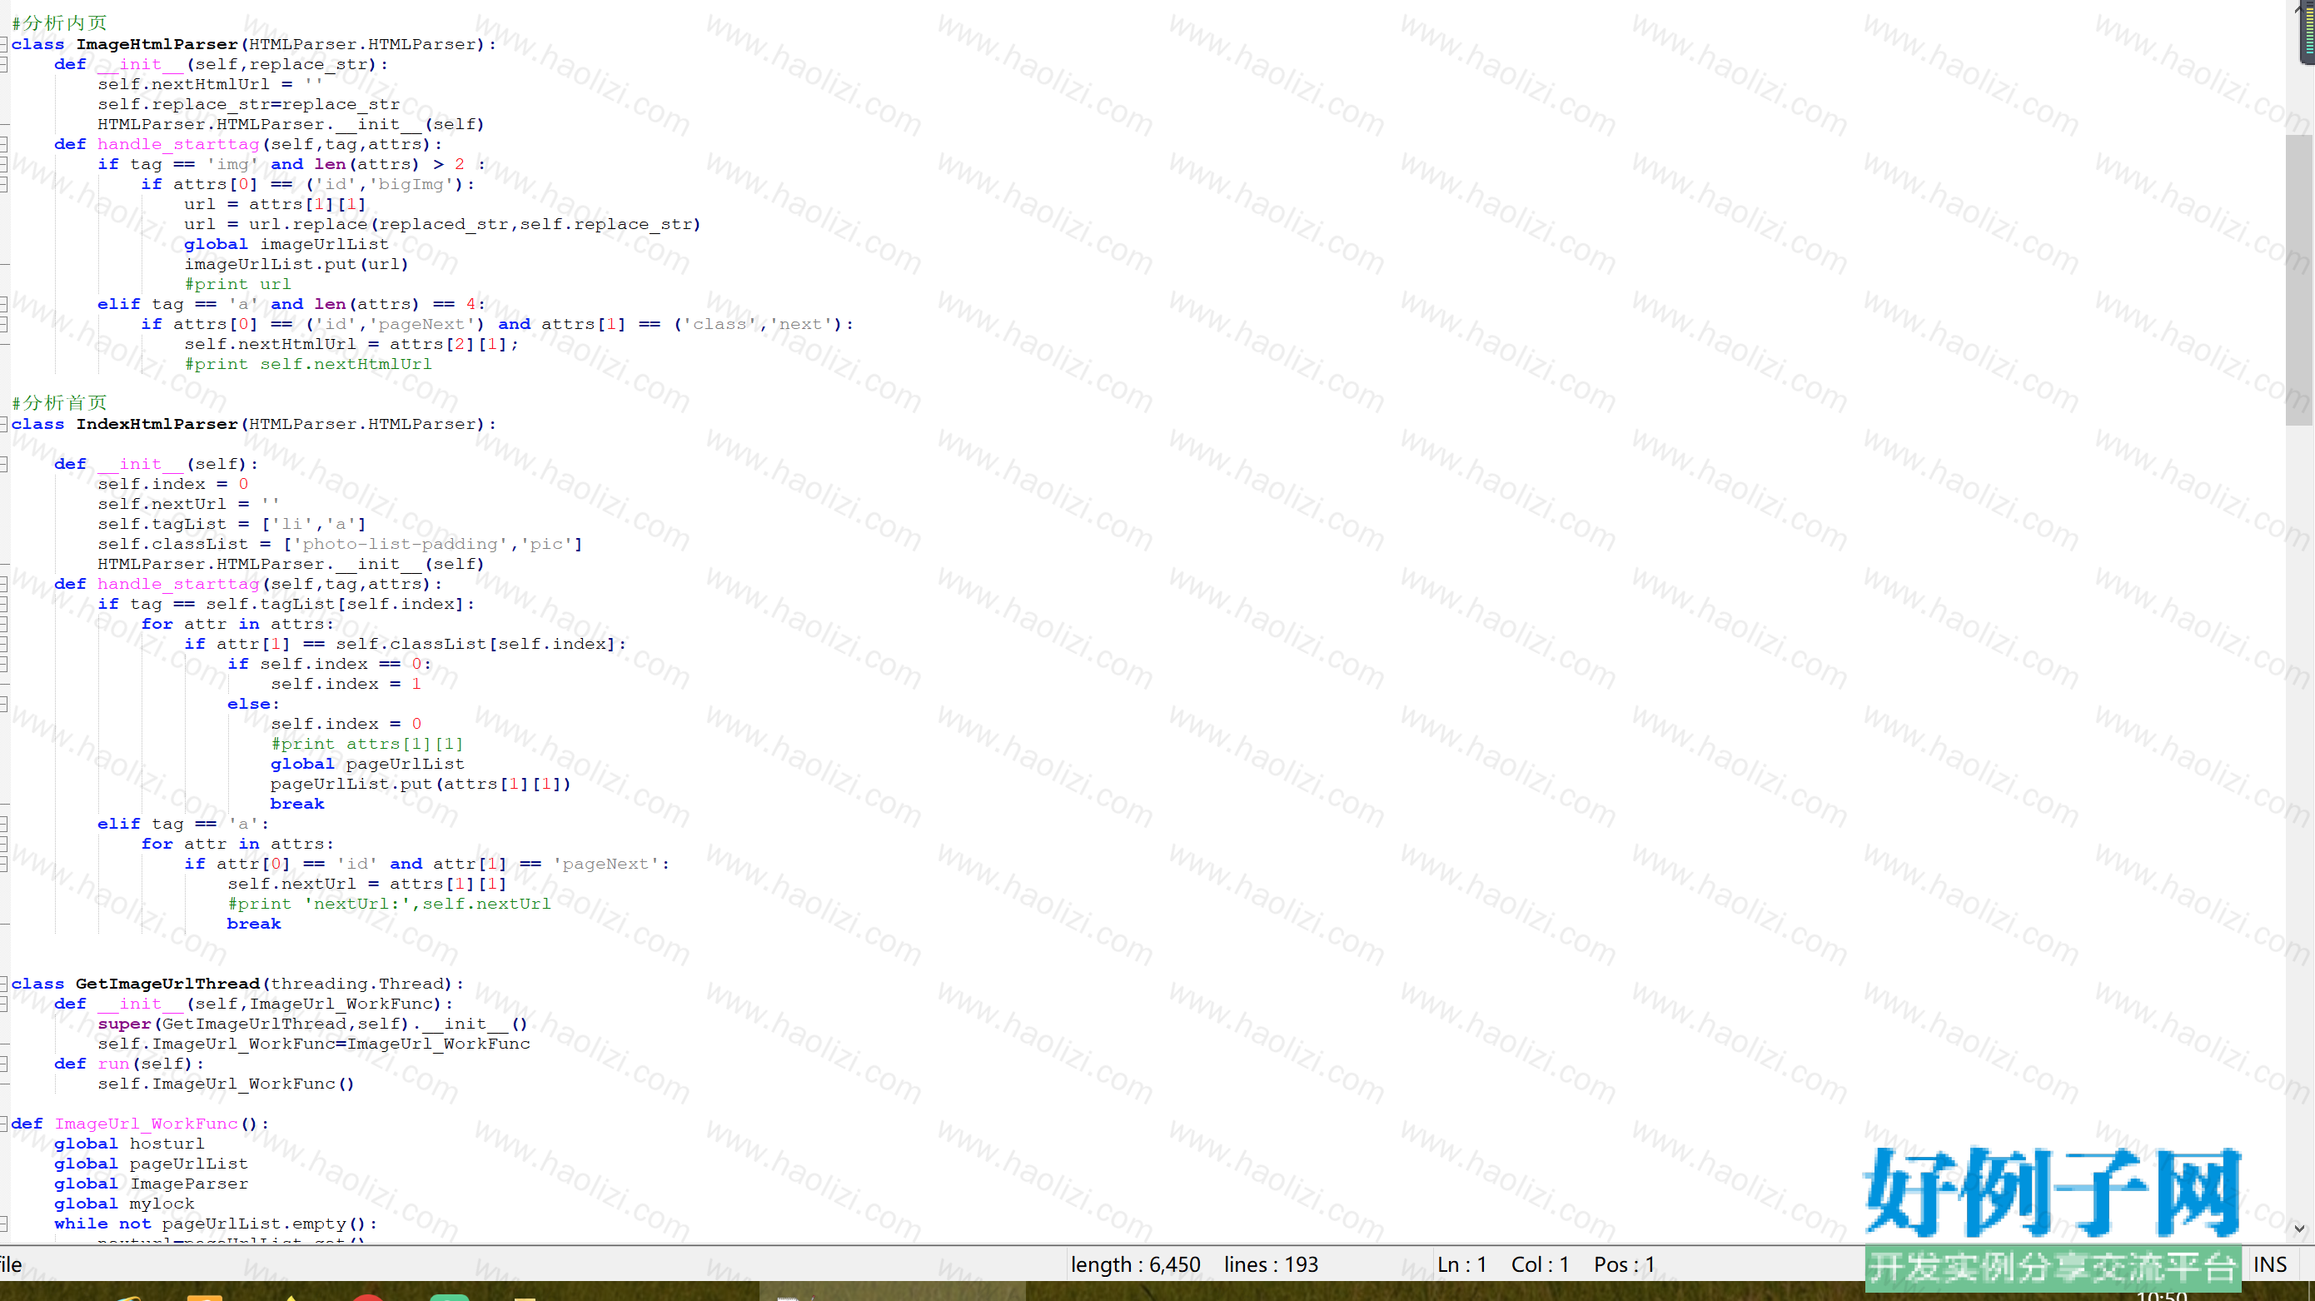Click the '#print self.nextHtmlUrl' comment

308,364
